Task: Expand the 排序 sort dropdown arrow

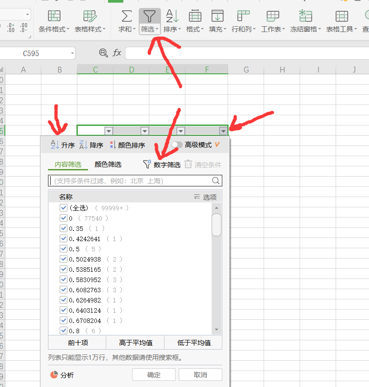Action: click(x=180, y=29)
